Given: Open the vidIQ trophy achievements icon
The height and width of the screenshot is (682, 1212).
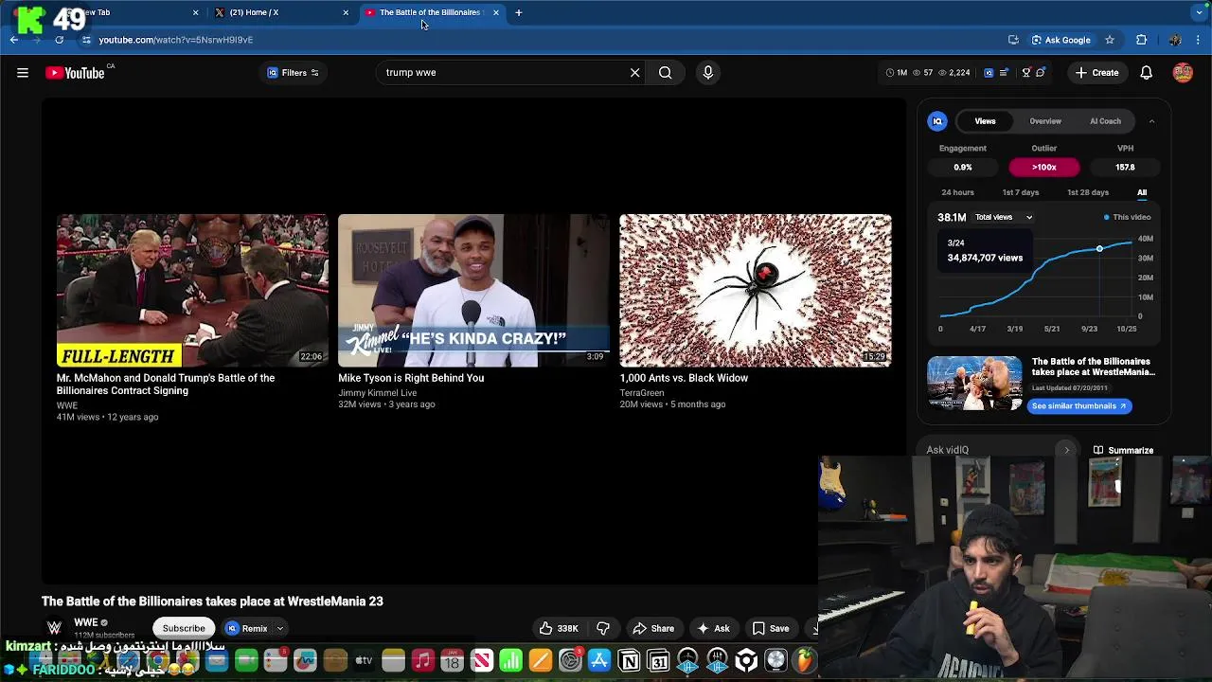Looking at the screenshot, I should 1025,73.
